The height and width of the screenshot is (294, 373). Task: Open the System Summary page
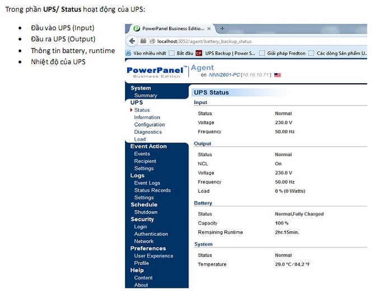[146, 95]
